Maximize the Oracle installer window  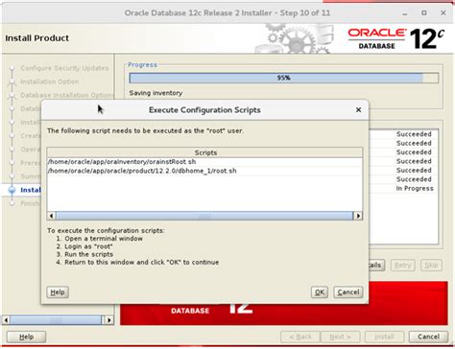[x=424, y=12]
